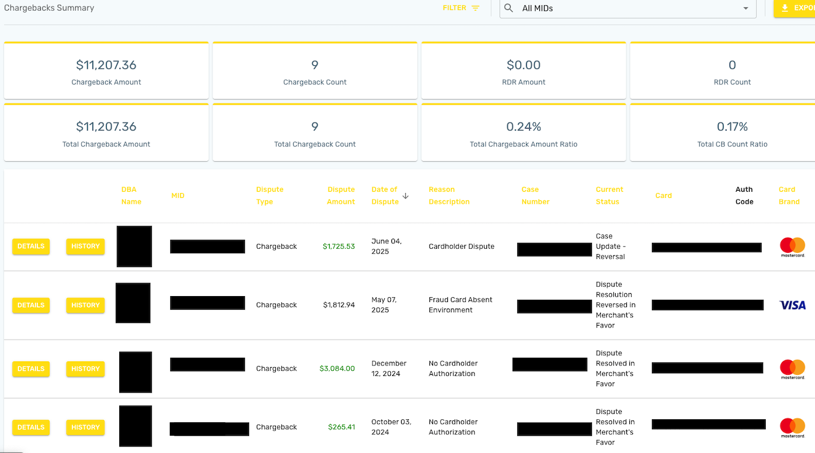Select the Total Chargeback Count card
The height and width of the screenshot is (453, 815).
click(315, 132)
